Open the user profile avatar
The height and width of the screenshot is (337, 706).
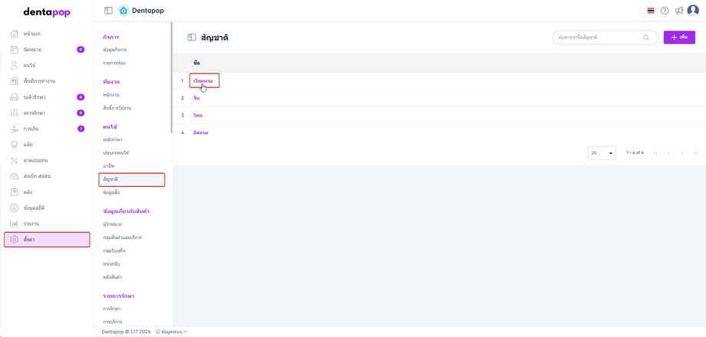pos(693,10)
